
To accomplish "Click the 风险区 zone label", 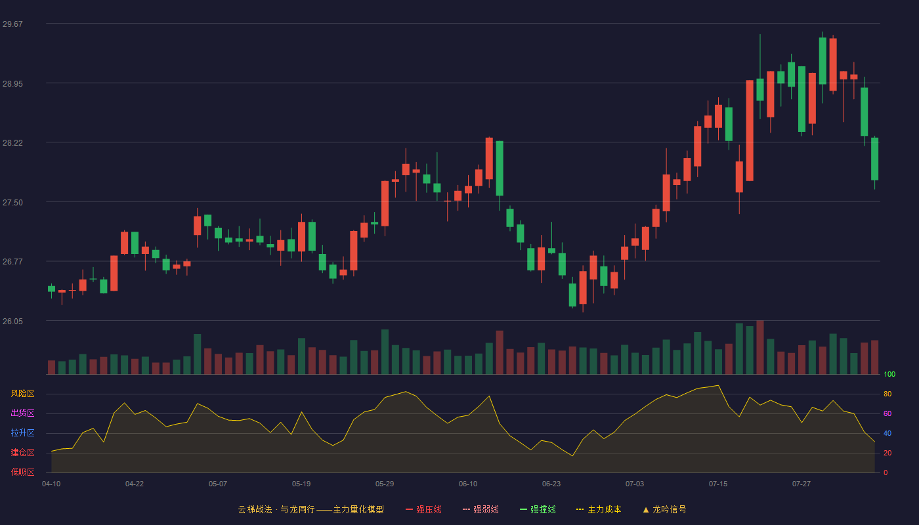I will pos(22,394).
